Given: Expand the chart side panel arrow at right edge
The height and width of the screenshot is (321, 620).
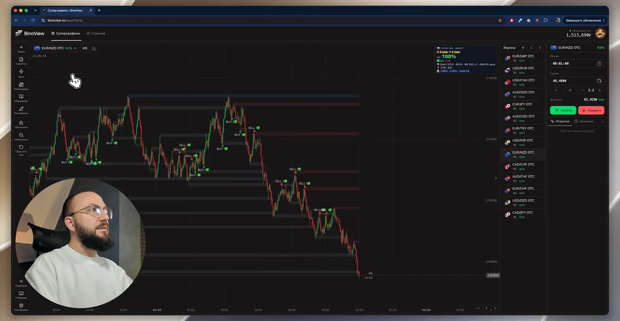Looking at the screenshot, I should tap(496, 178).
